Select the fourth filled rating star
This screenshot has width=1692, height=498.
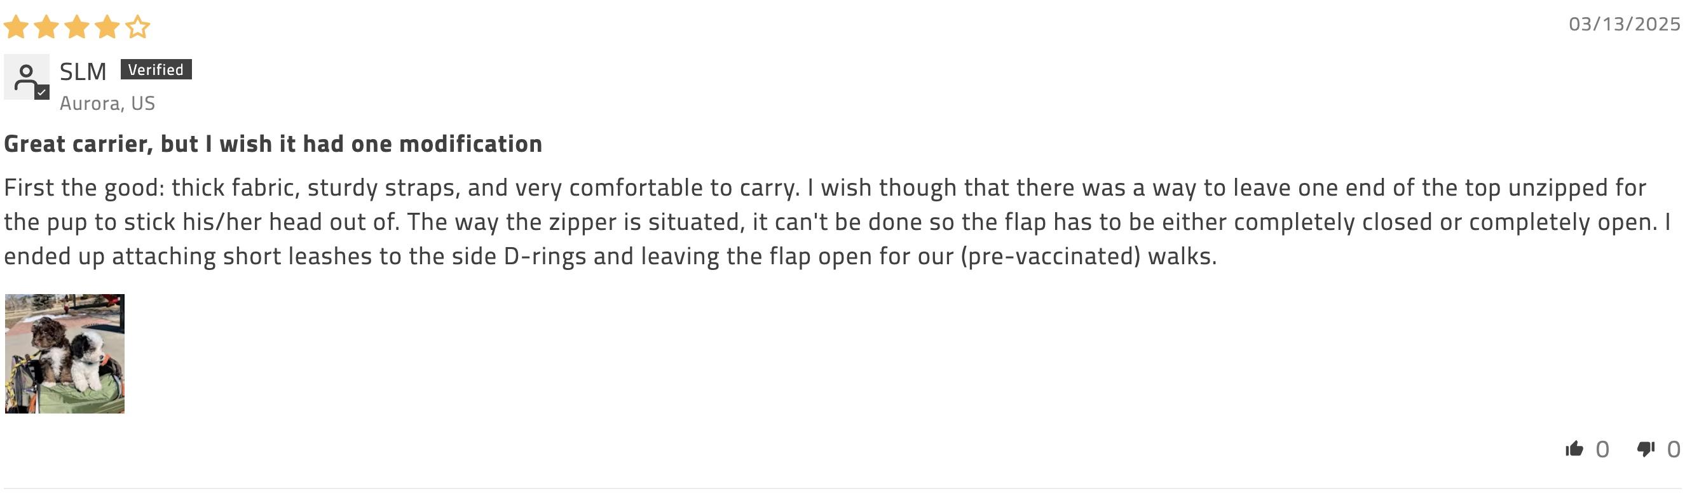pyautogui.click(x=107, y=27)
